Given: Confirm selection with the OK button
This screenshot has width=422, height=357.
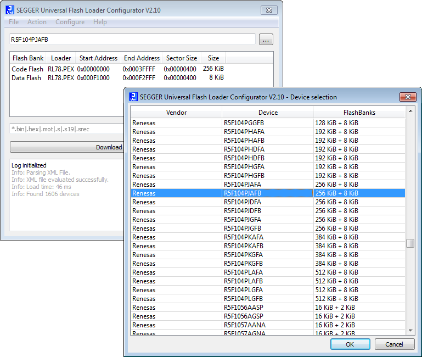Looking at the screenshot, I should click(350, 344).
